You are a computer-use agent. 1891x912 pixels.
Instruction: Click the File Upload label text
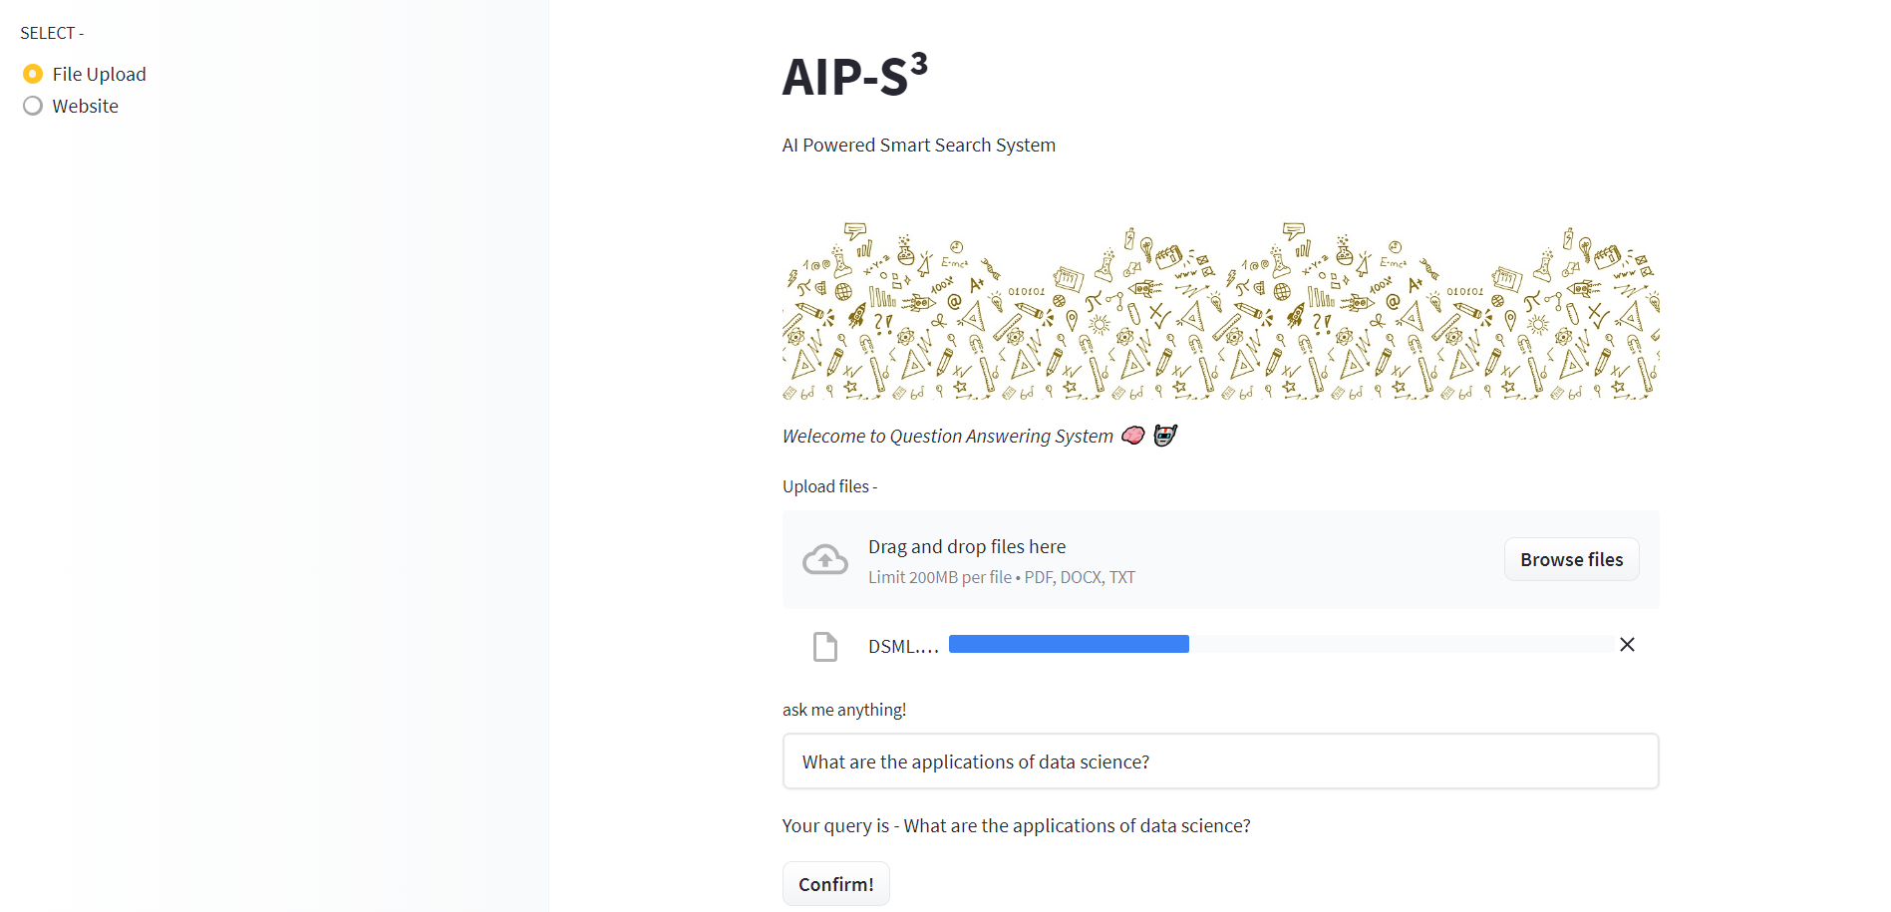(x=100, y=74)
